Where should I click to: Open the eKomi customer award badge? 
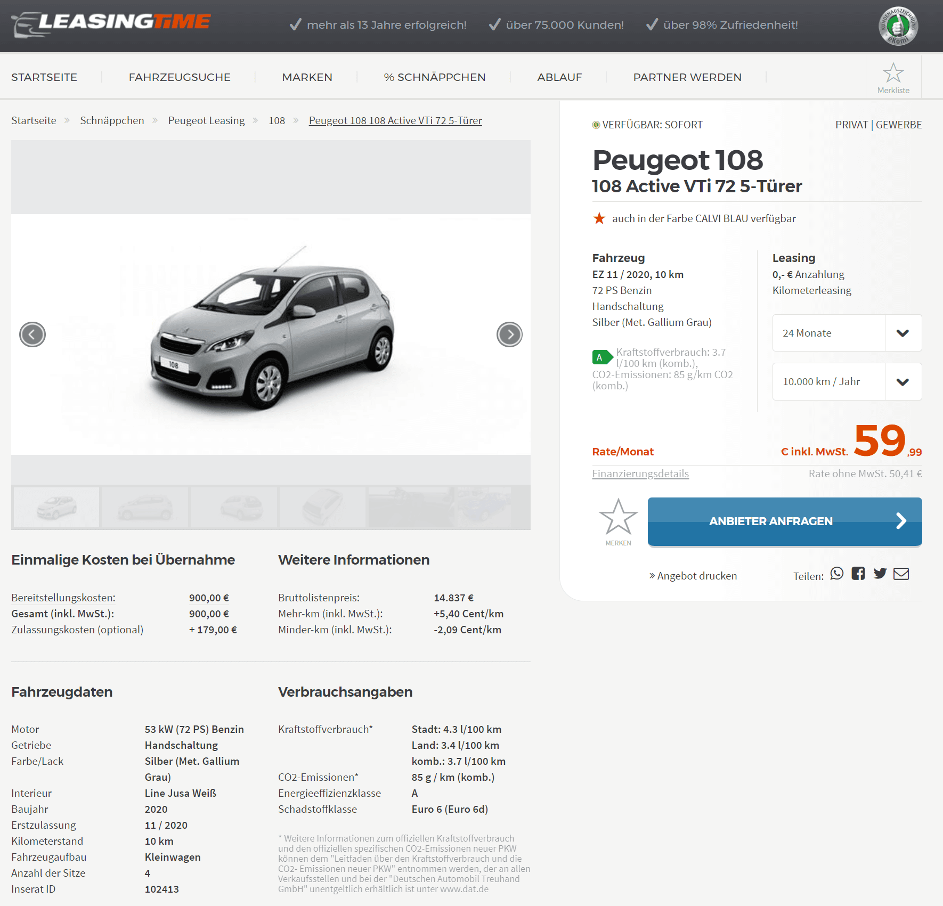point(898,26)
